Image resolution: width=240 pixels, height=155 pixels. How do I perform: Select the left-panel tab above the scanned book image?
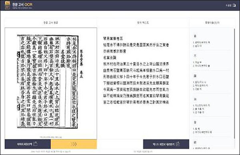click(x=51, y=23)
